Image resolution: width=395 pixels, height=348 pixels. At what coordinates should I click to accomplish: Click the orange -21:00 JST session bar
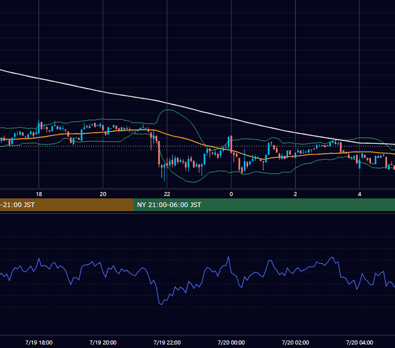(67, 205)
